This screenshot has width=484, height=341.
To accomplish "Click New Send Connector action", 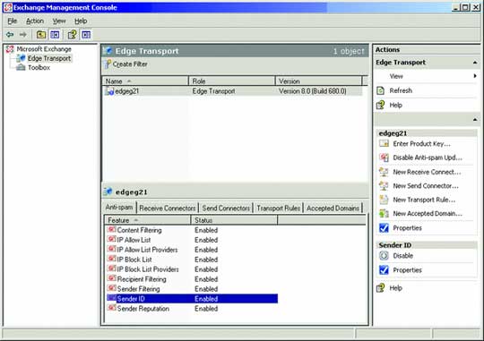I will 426,186.
